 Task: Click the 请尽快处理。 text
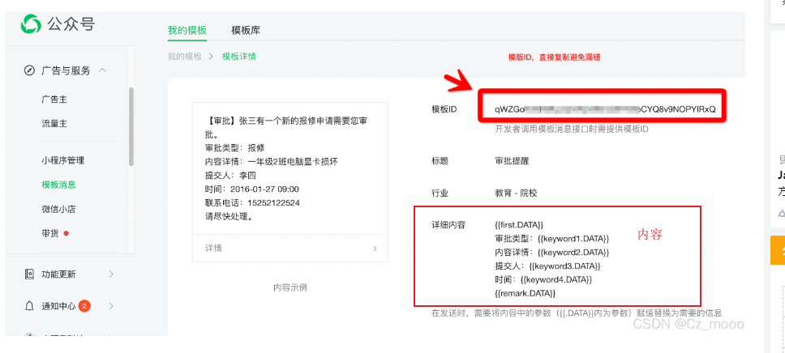[230, 217]
